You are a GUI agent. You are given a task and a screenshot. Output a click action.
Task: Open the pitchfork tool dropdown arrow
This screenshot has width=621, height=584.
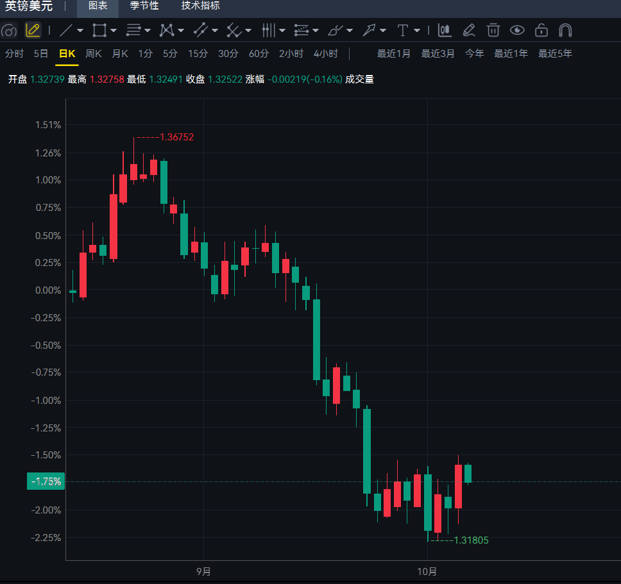click(x=248, y=31)
